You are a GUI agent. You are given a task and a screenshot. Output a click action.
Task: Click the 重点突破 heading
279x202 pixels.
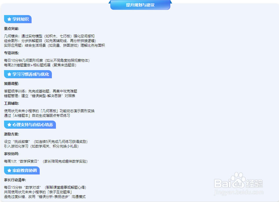[x=12, y=29]
